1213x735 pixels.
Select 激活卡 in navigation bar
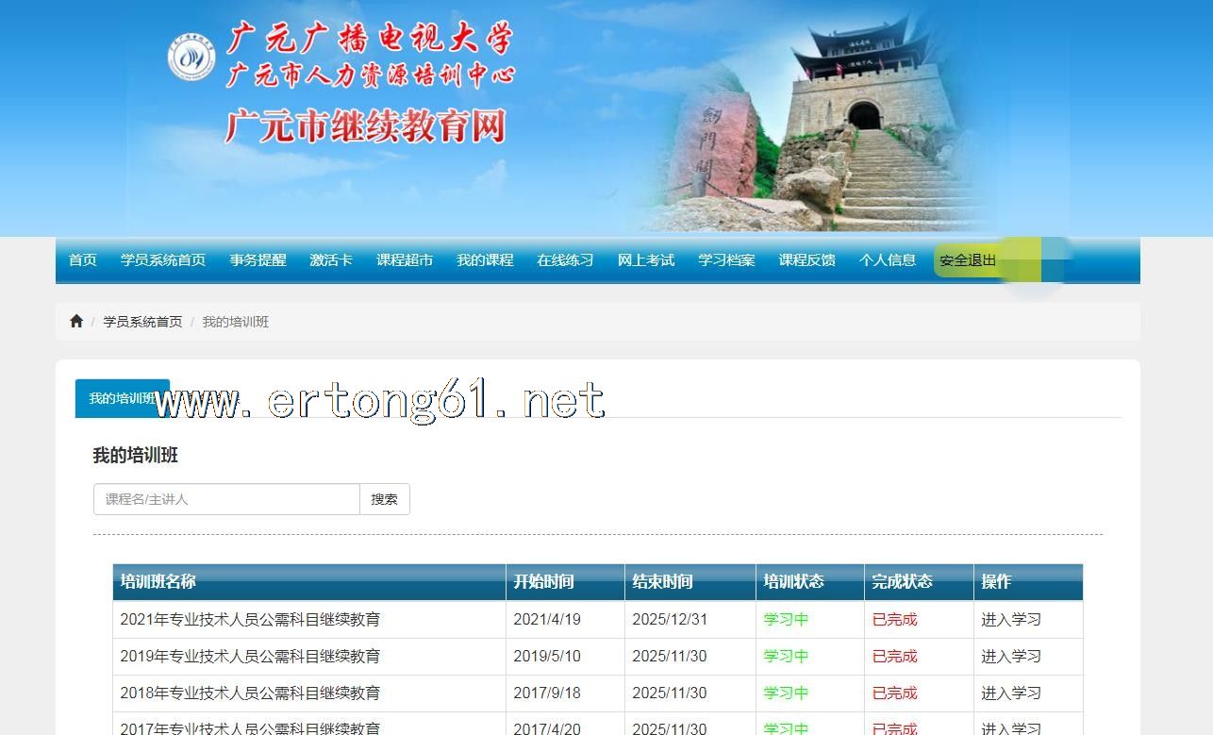click(331, 260)
